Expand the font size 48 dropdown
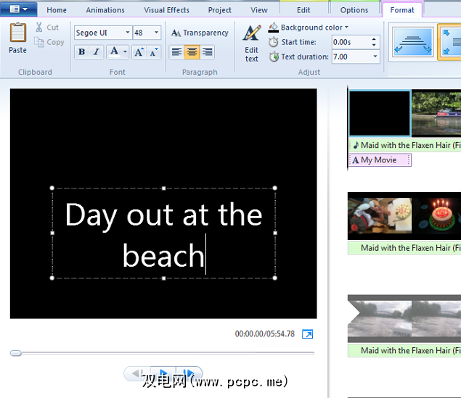 click(157, 33)
